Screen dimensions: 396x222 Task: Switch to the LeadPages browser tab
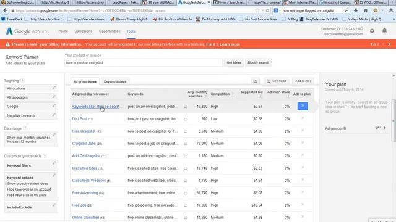[124, 2]
